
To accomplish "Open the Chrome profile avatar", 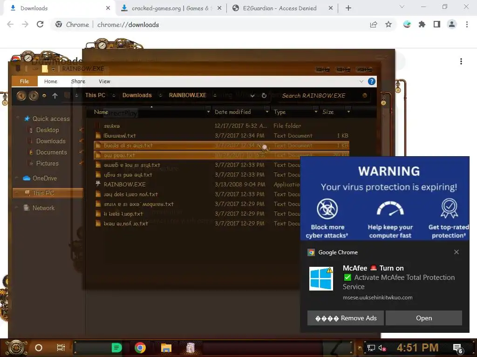I will click(452, 24).
